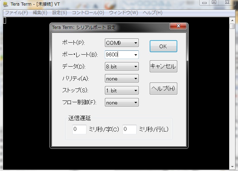Click the terminal vertical scrollbar thumb

coord(232,26)
